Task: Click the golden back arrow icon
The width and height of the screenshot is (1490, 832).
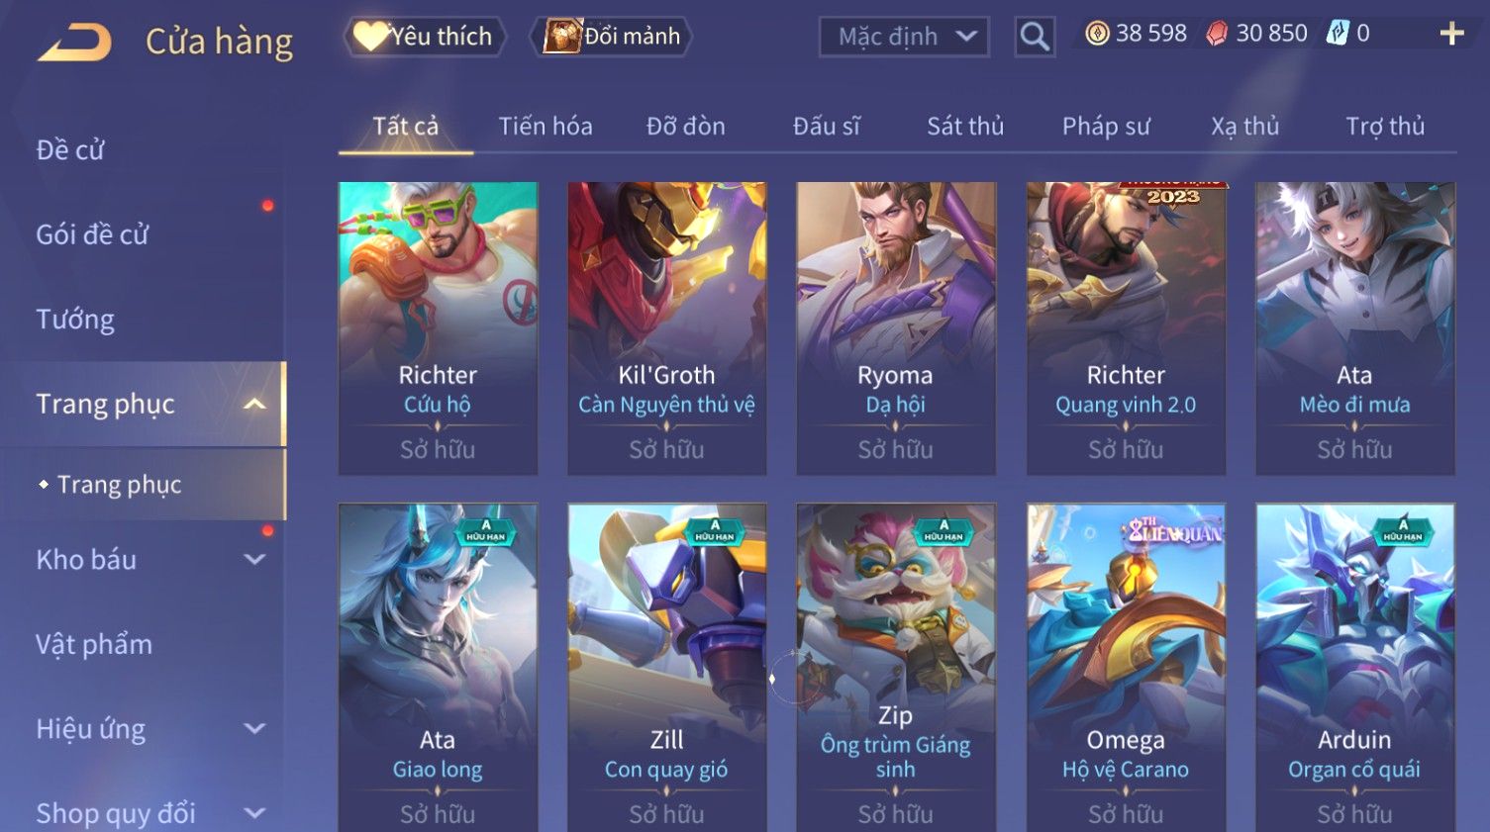Action: (74, 43)
